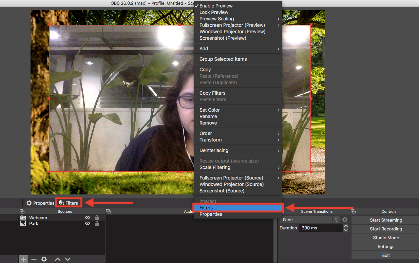Click the Start Recording button
419x263 pixels.
coord(386,229)
